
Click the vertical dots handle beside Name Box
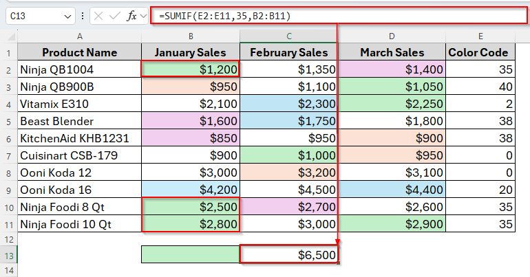(x=83, y=15)
